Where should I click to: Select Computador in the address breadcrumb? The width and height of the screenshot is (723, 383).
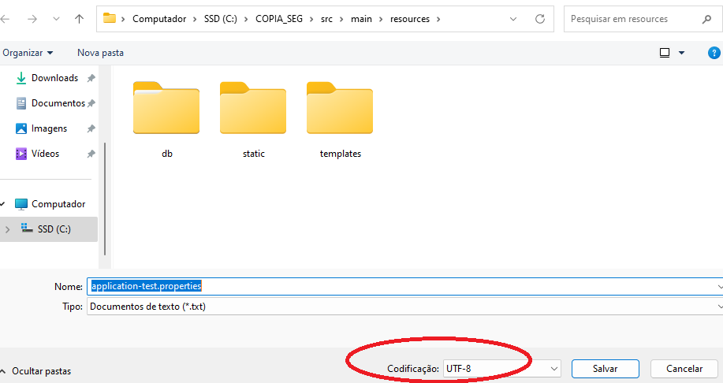tap(159, 19)
